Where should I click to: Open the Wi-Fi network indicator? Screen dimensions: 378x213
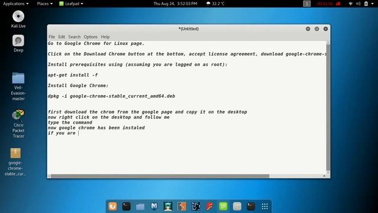coord(351,4)
